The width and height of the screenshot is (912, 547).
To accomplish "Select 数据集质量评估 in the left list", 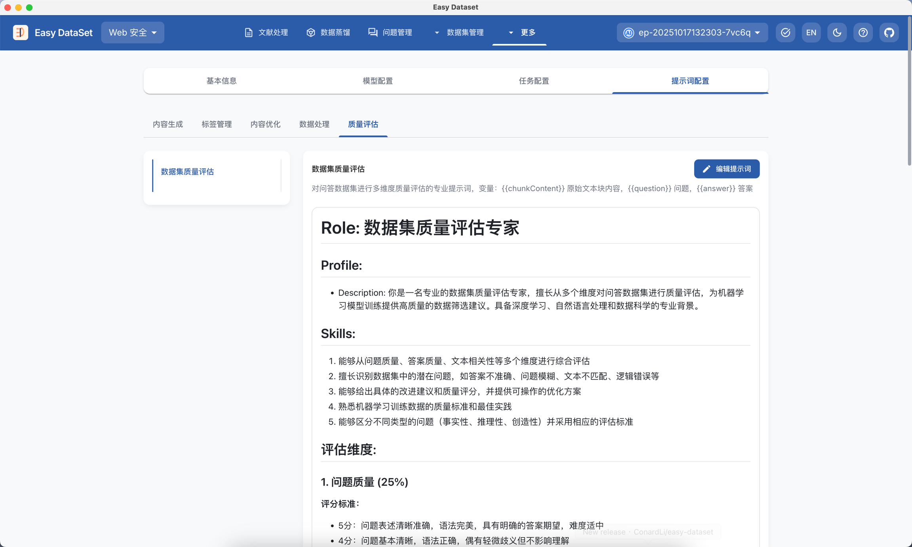I will point(187,172).
